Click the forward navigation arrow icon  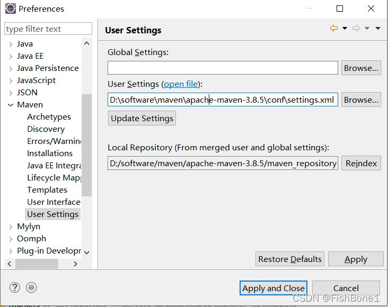[x=356, y=28]
